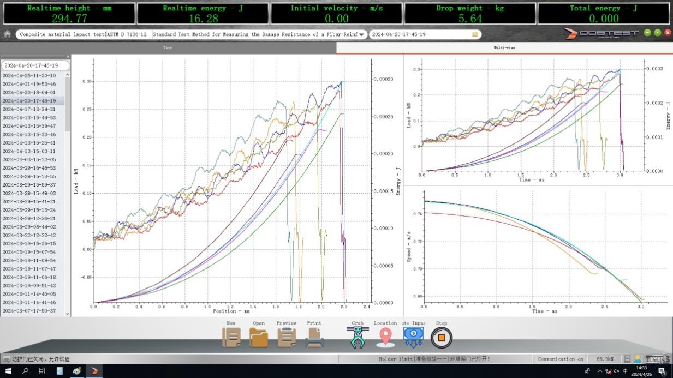This screenshot has height=378, width=673.
Task: Select record 2024-03-29-15-59-37
Action: click(33, 185)
